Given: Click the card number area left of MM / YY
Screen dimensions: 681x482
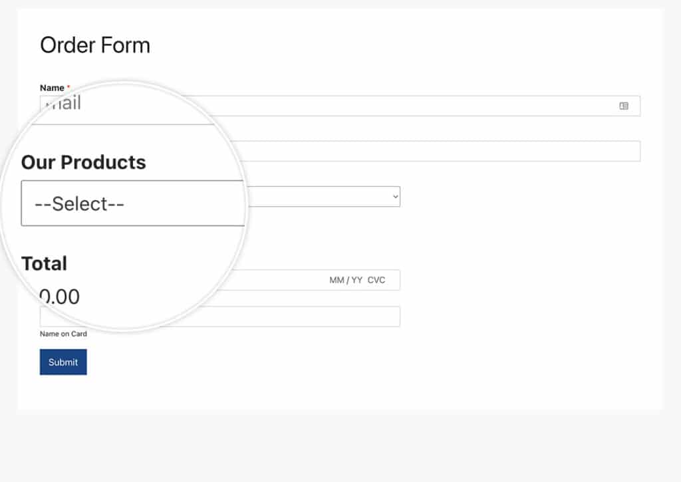Looking at the screenshot, I should click(x=278, y=280).
